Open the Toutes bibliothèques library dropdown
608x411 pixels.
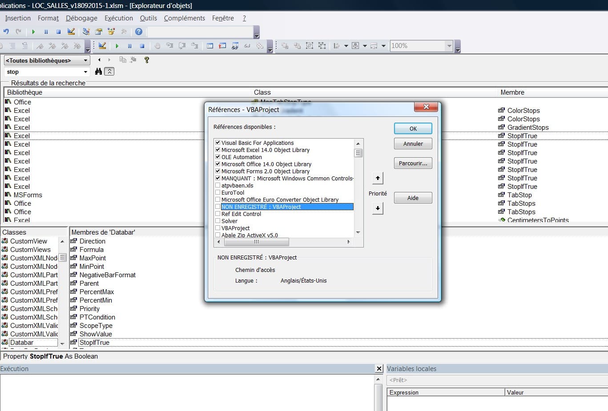click(x=85, y=60)
